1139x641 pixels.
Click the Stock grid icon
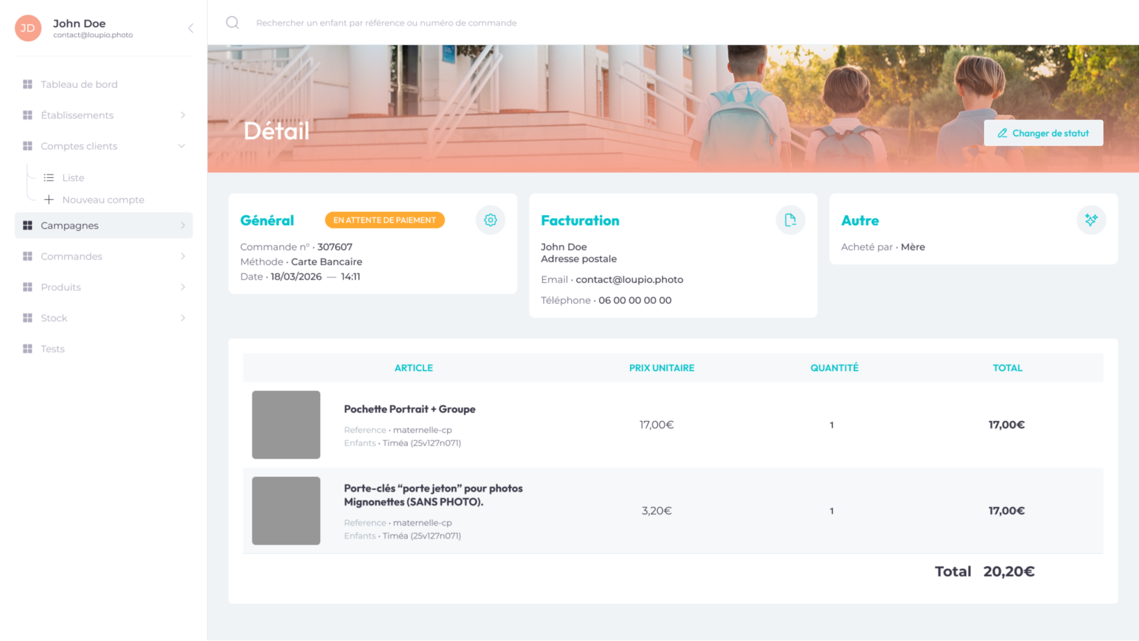pyautogui.click(x=27, y=318)
